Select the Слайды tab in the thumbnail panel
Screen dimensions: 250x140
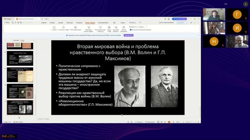point(22,40)
